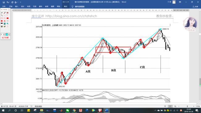Save document from quick access toolbar
The height and width of the screenshot is (113, 201).
click(x=4, y=2)
